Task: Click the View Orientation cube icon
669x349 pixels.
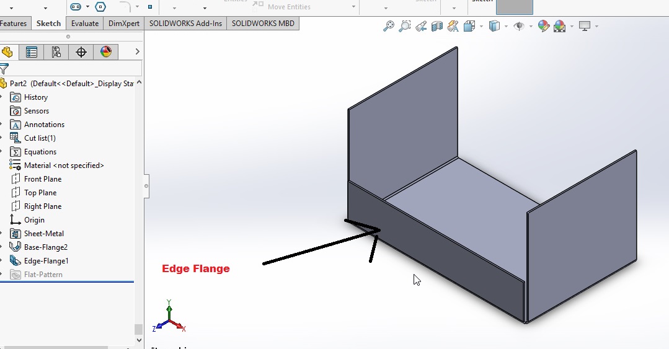Action: [x=469, y=27]
